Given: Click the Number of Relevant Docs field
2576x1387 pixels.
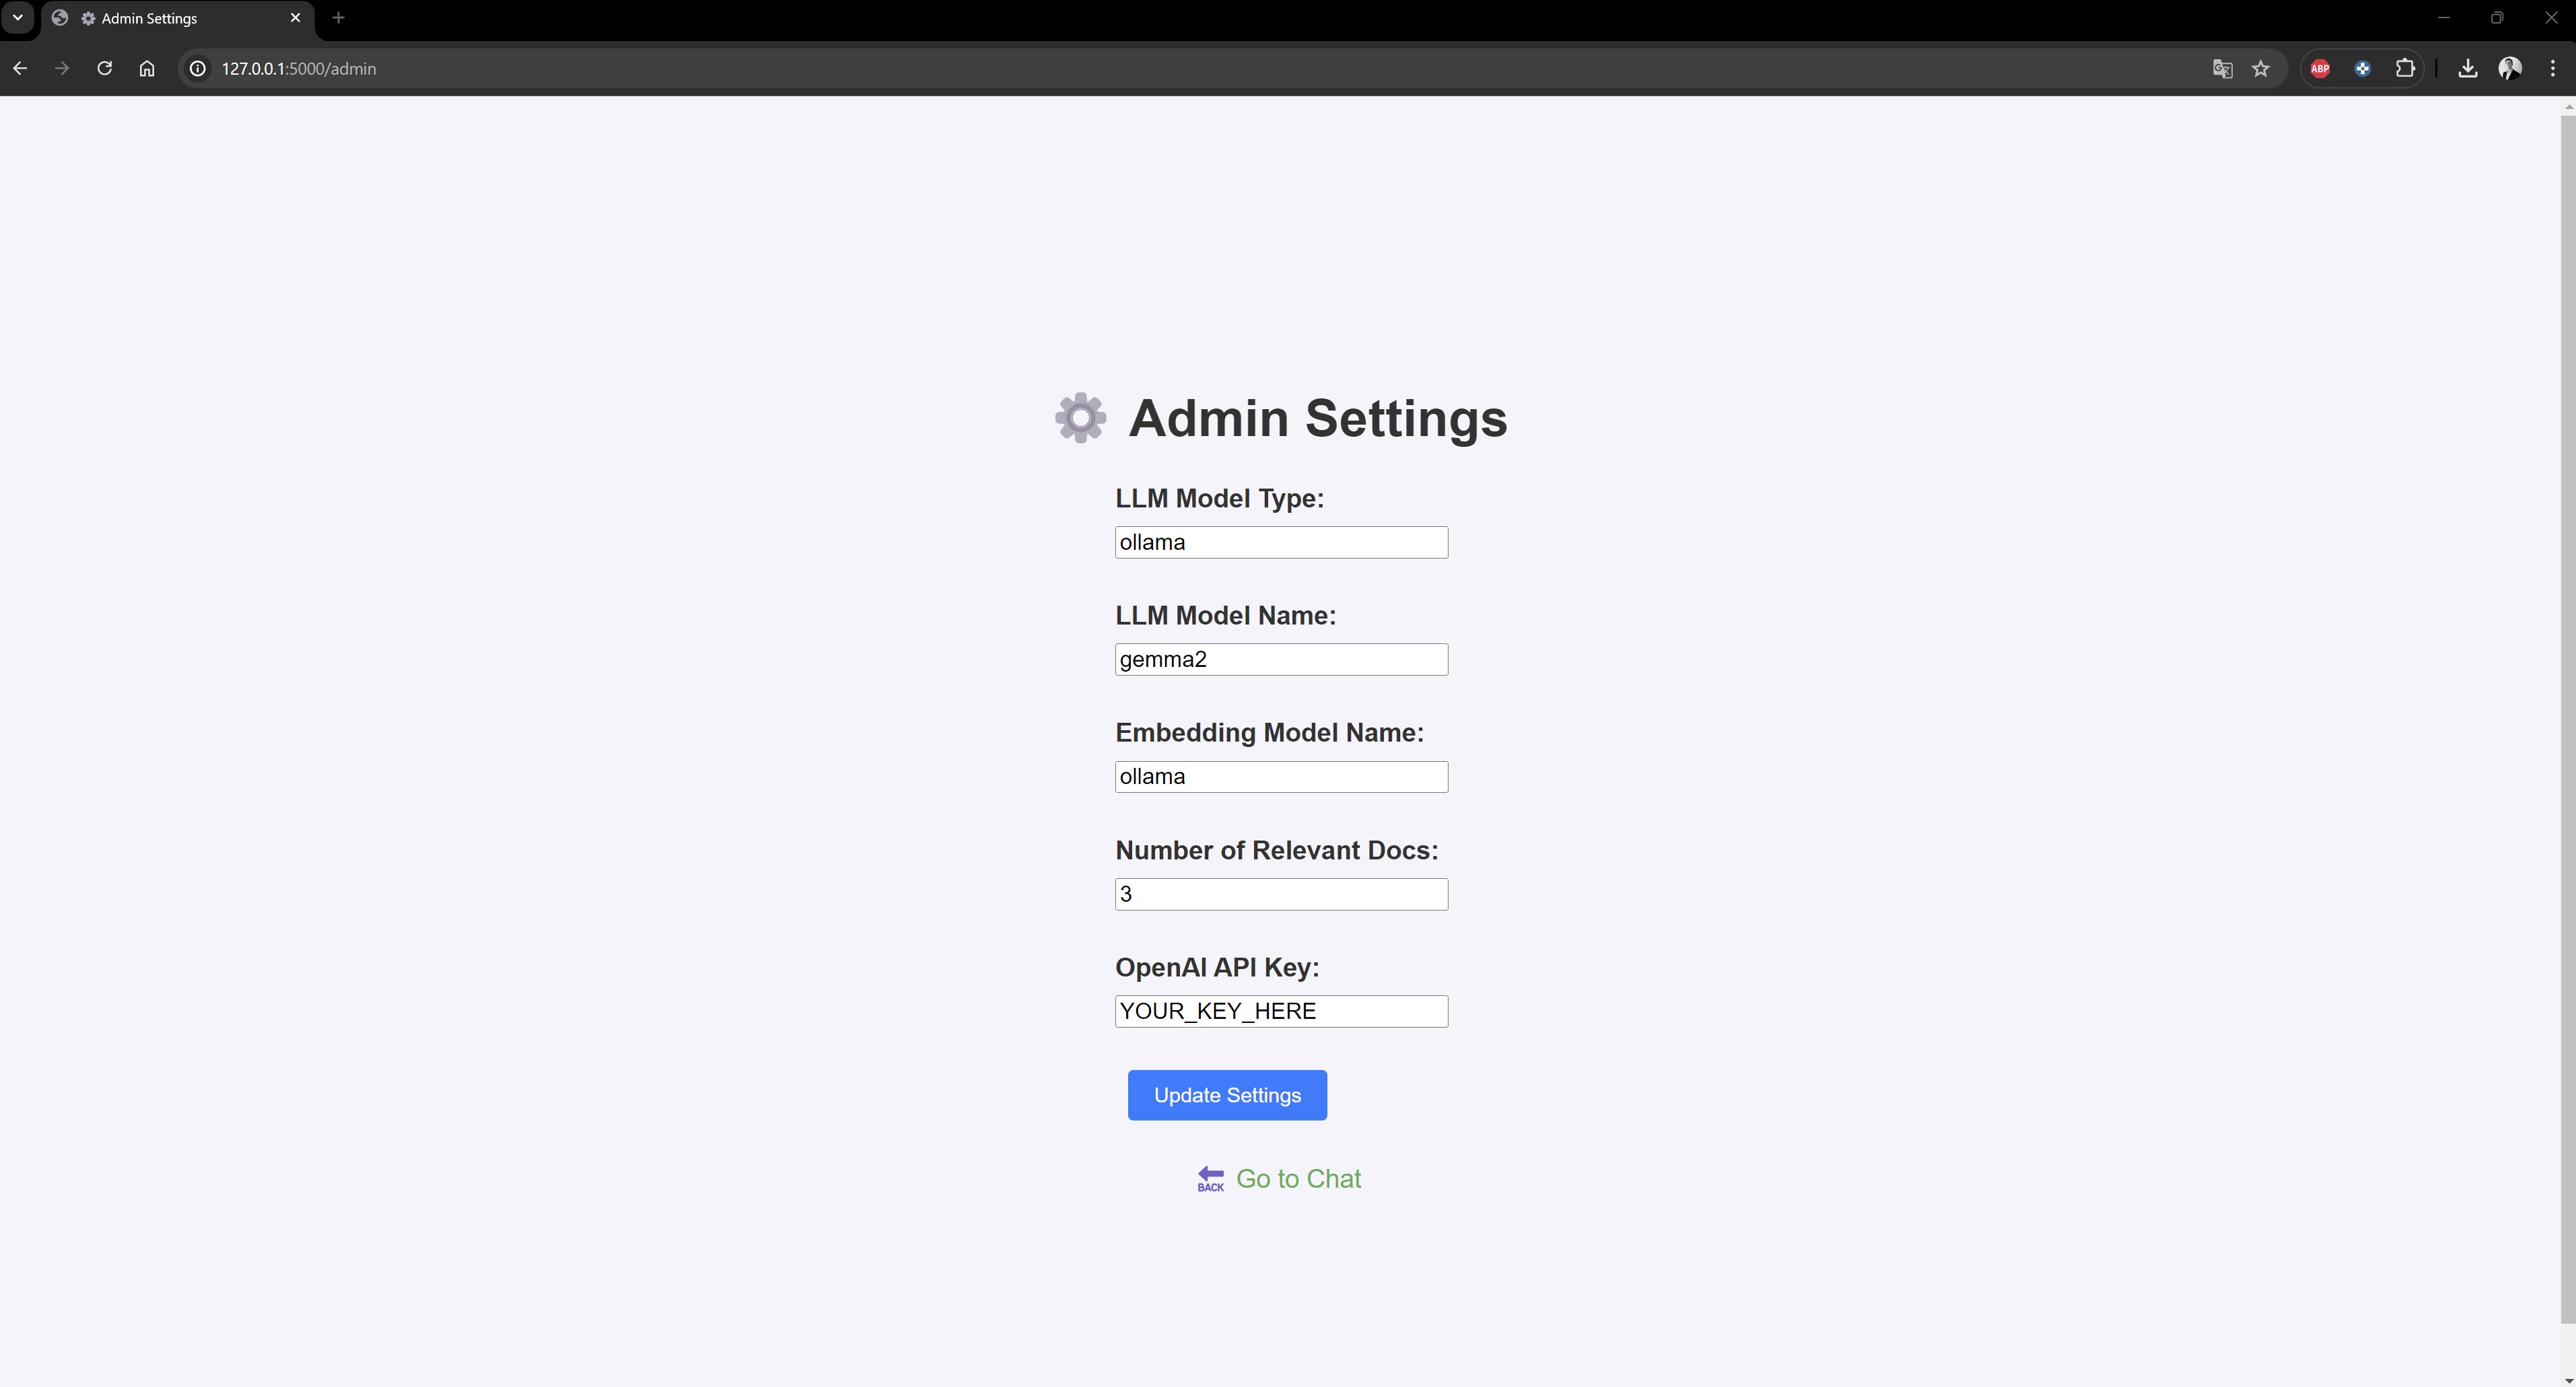Looking at the screenshot, I should tap(1281, 894).
